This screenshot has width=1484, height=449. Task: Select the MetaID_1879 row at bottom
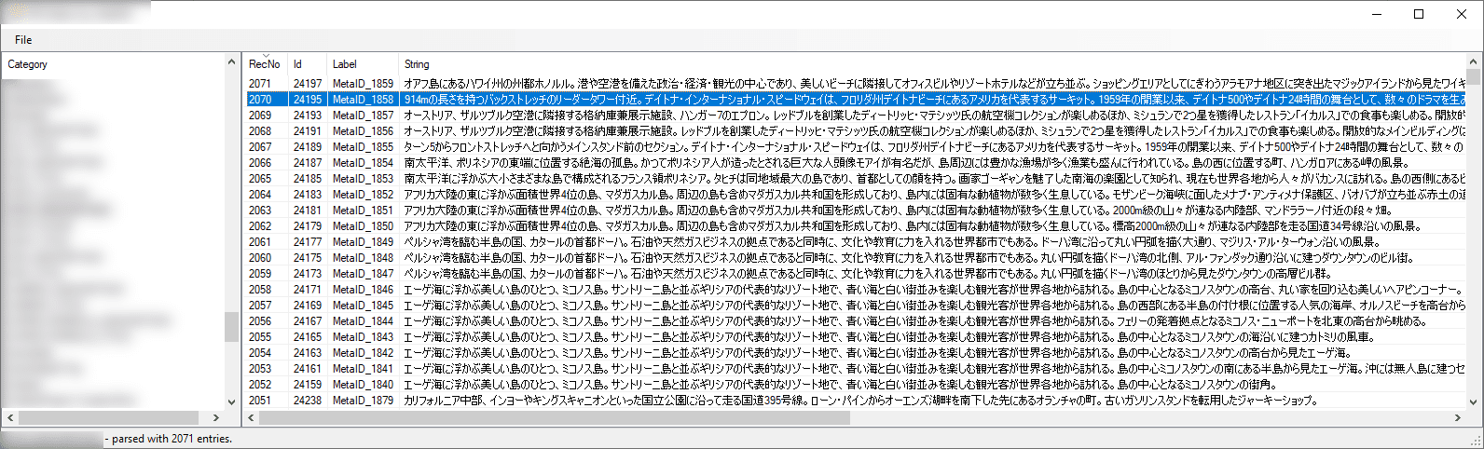click(855, 401)
